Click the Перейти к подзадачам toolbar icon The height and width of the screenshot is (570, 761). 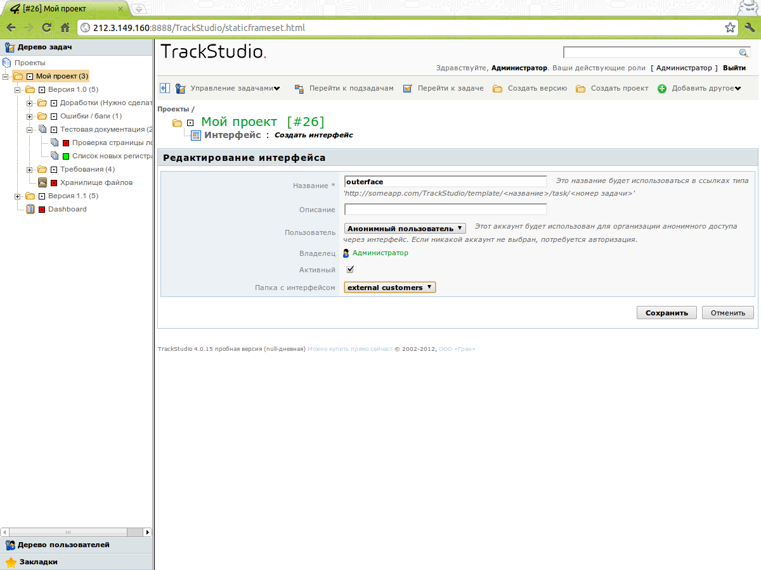(299, 89)
